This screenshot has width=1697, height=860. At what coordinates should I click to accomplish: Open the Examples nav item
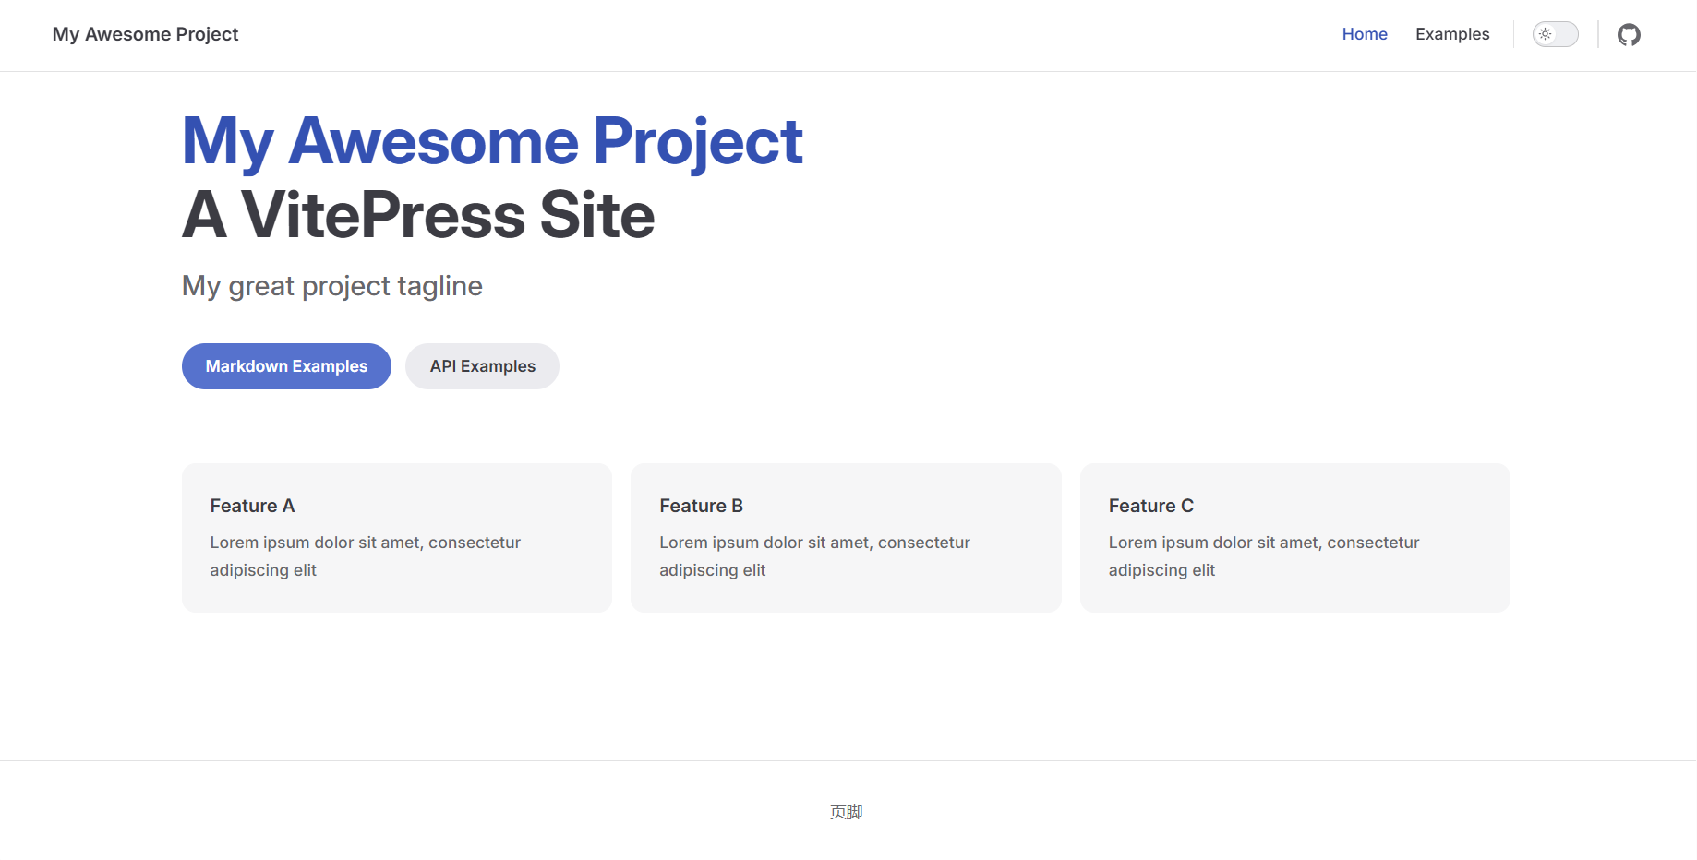[1452, 34]
